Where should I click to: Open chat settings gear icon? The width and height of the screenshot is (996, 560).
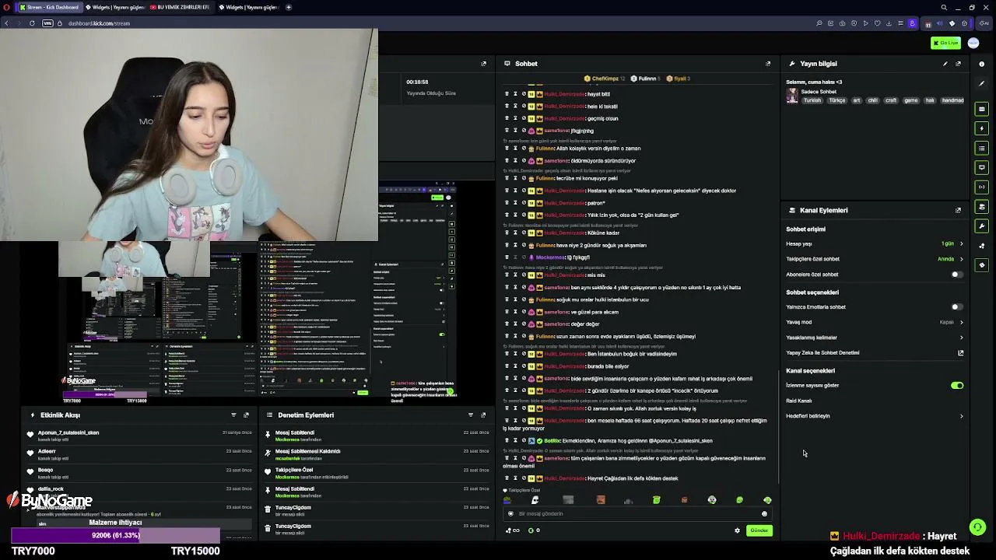click(737, 530)
